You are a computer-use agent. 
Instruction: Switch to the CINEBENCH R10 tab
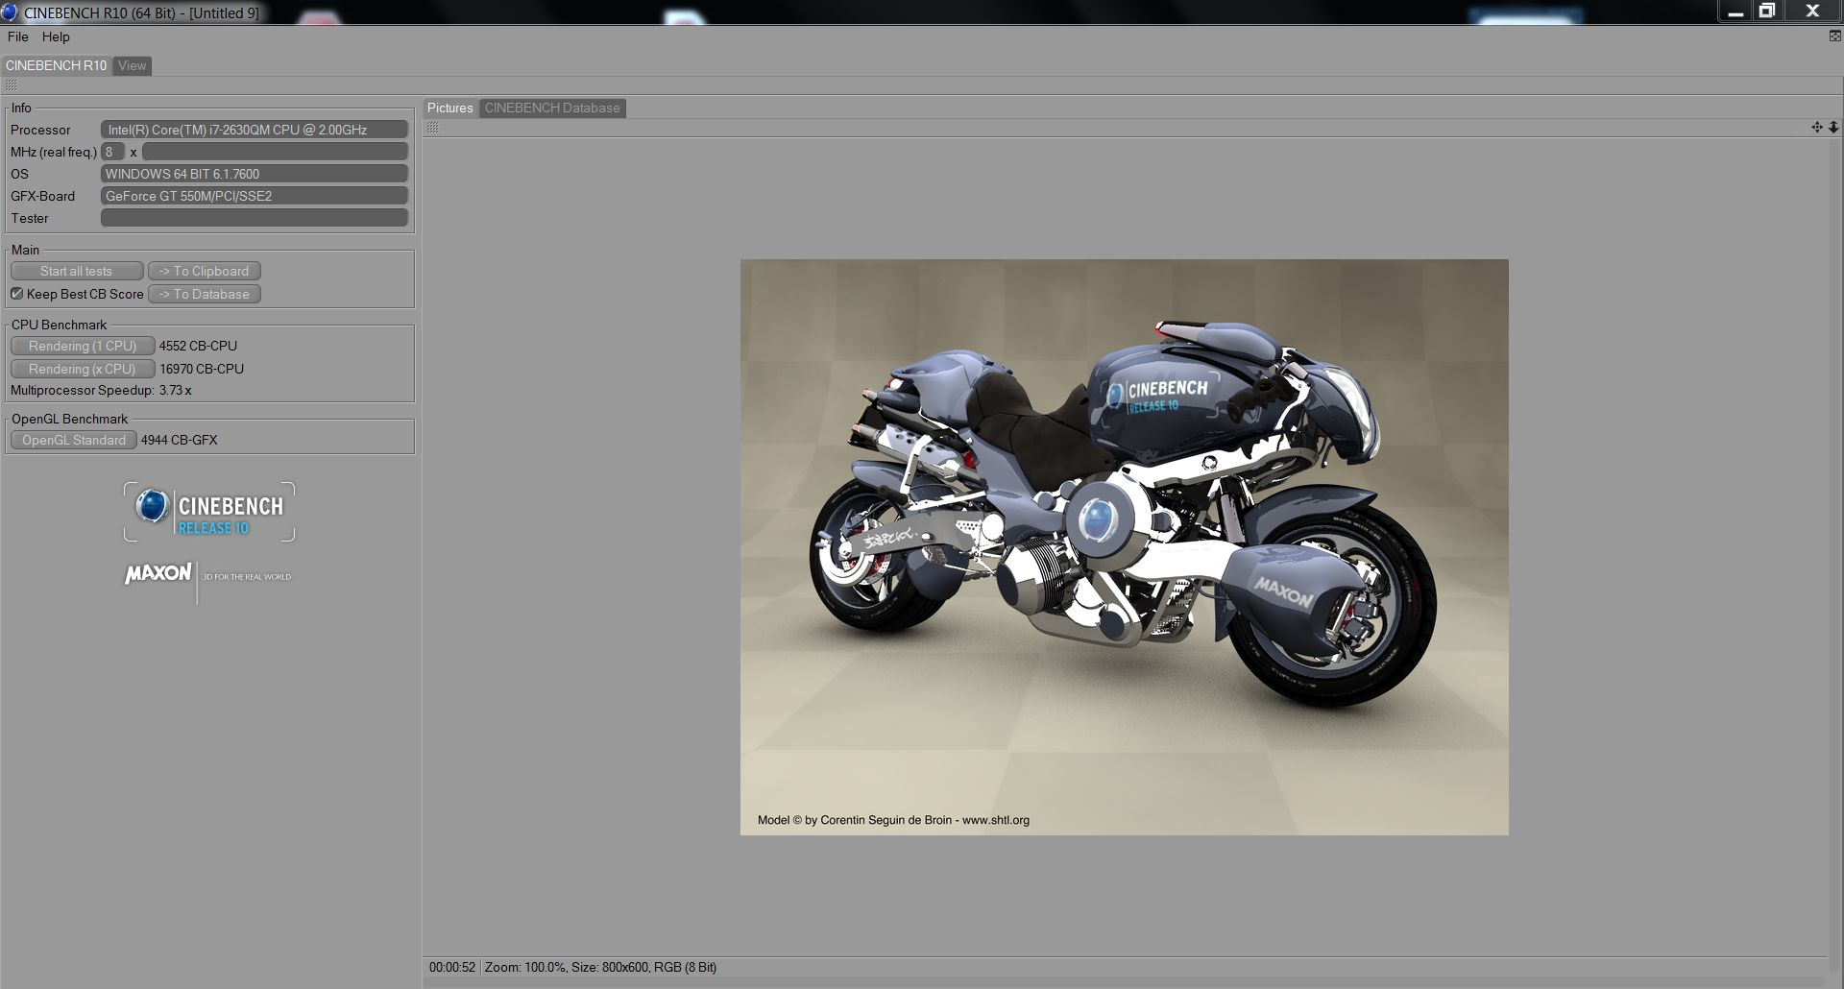56,65
